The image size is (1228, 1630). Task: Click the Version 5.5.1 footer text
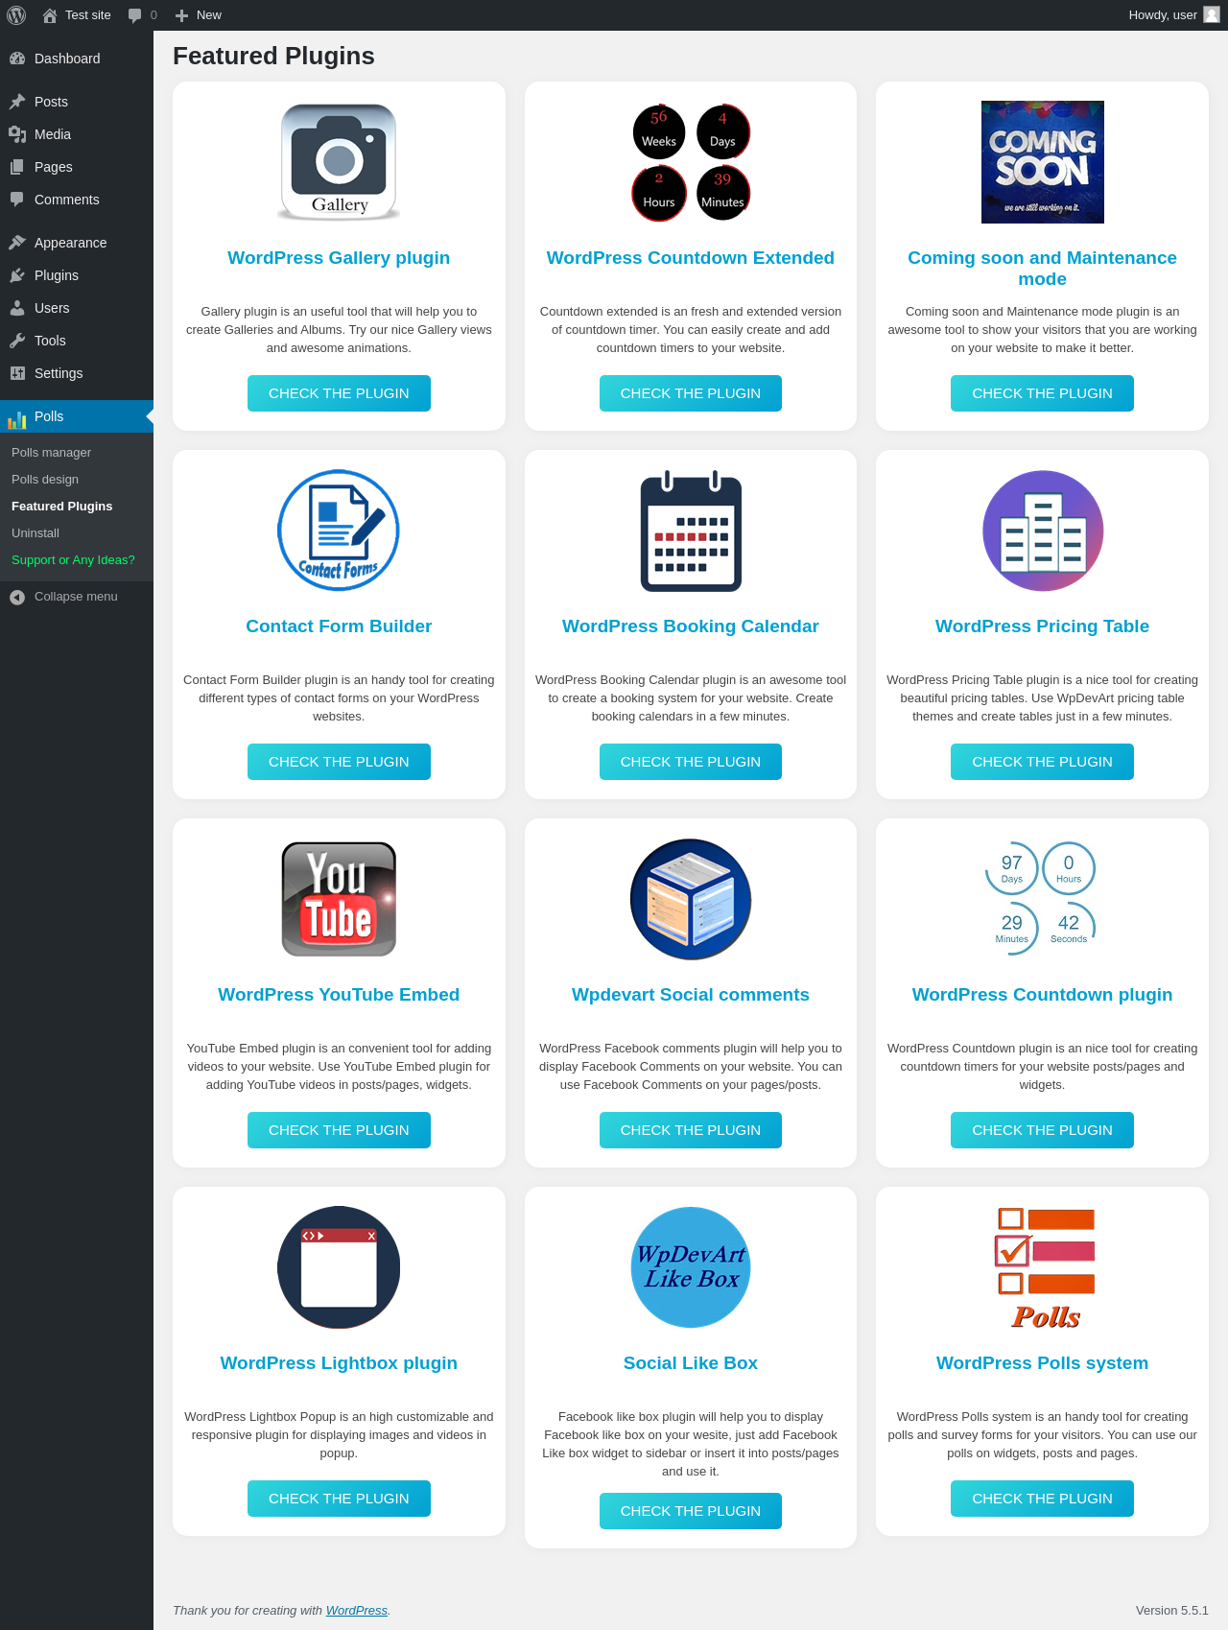tap(1172, 1611)
